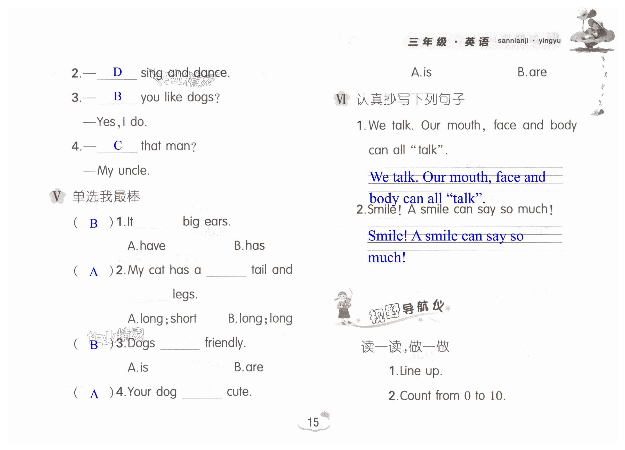625x450 pixels.
Task: Click the 作业精灵 watermark near Dogs question
Action: (x=116, y=336)
